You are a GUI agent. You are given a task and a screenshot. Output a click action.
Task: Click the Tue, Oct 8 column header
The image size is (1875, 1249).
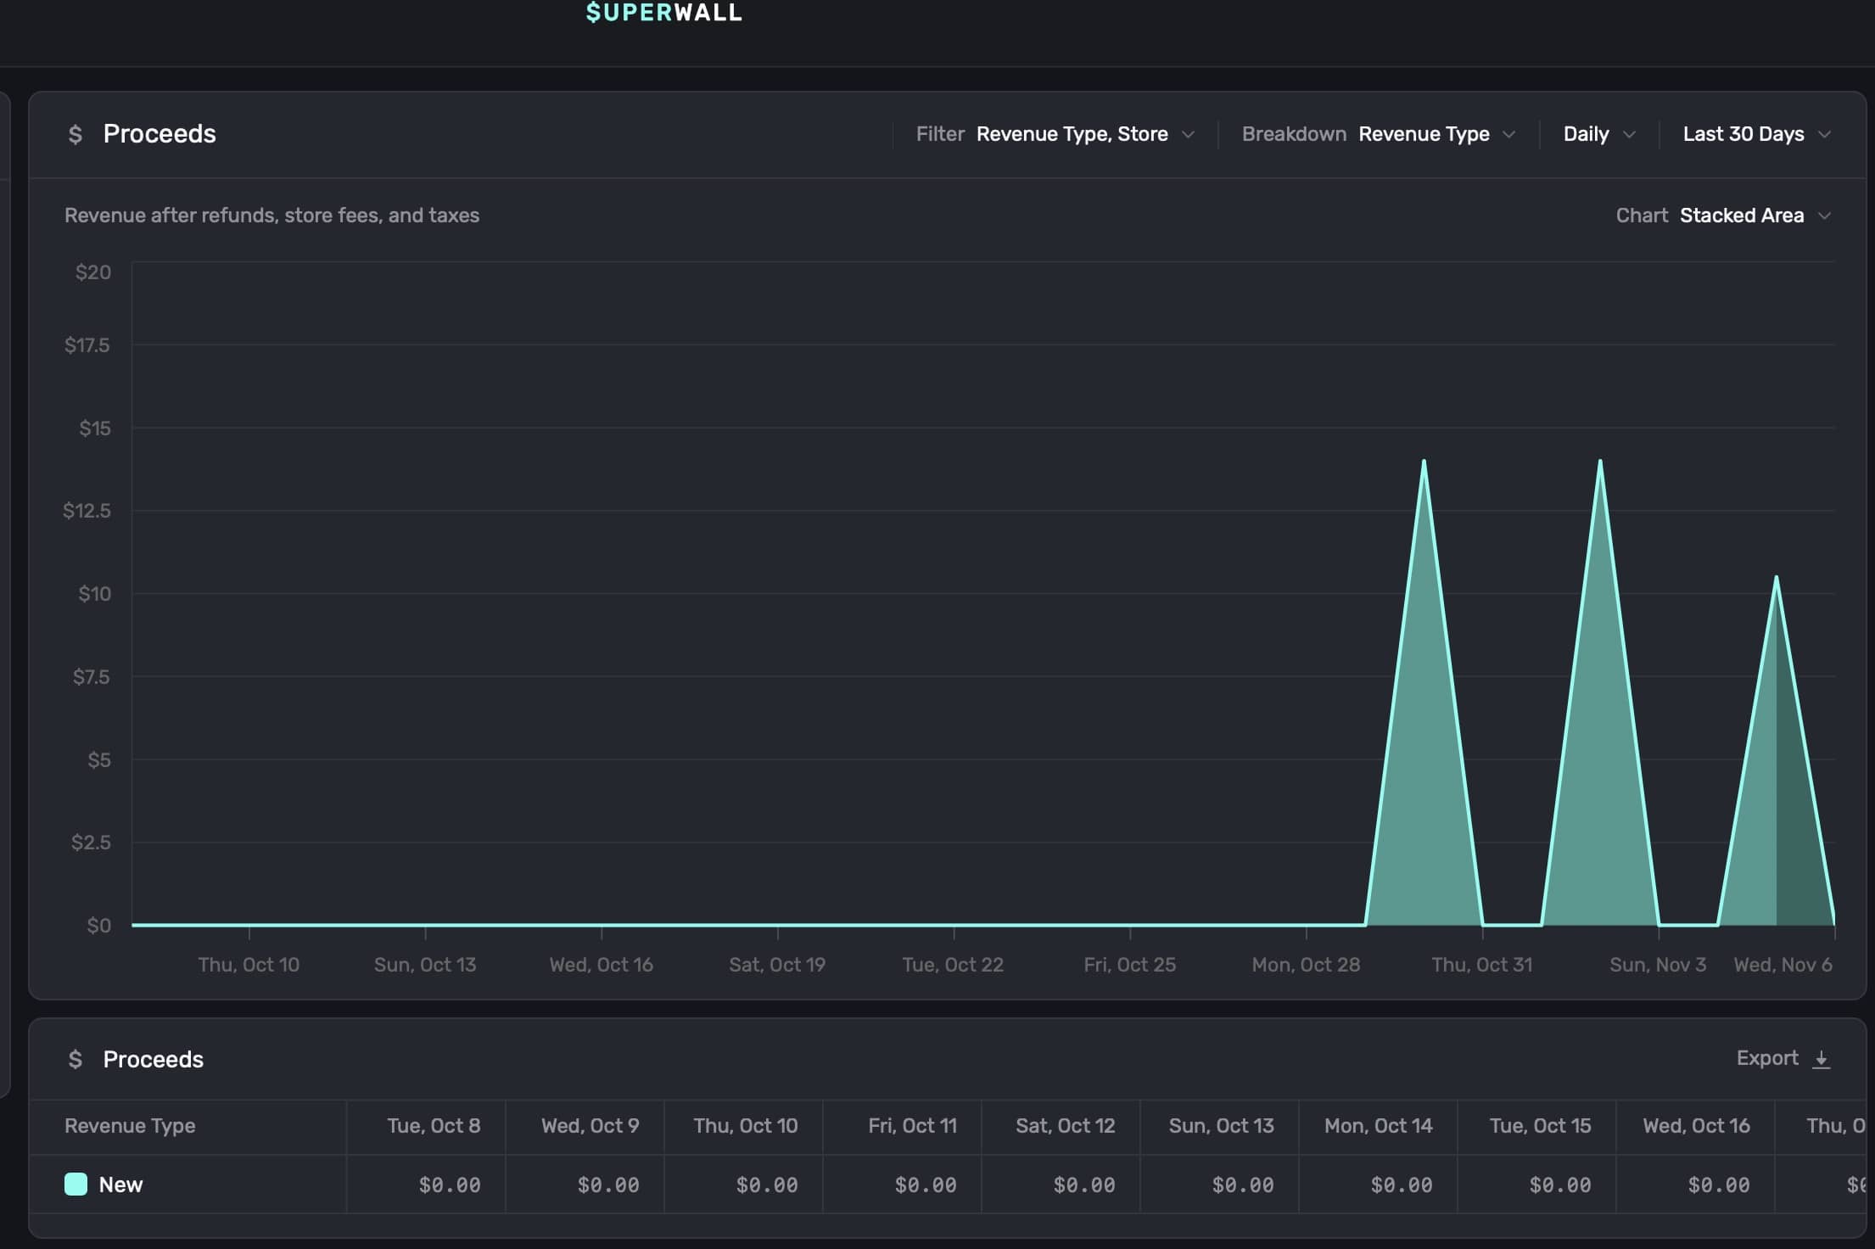434,1126
